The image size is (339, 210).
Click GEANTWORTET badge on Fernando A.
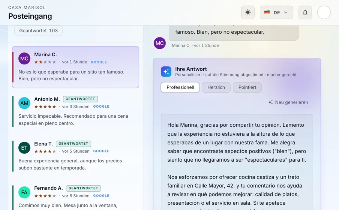(x=84, y=188)
